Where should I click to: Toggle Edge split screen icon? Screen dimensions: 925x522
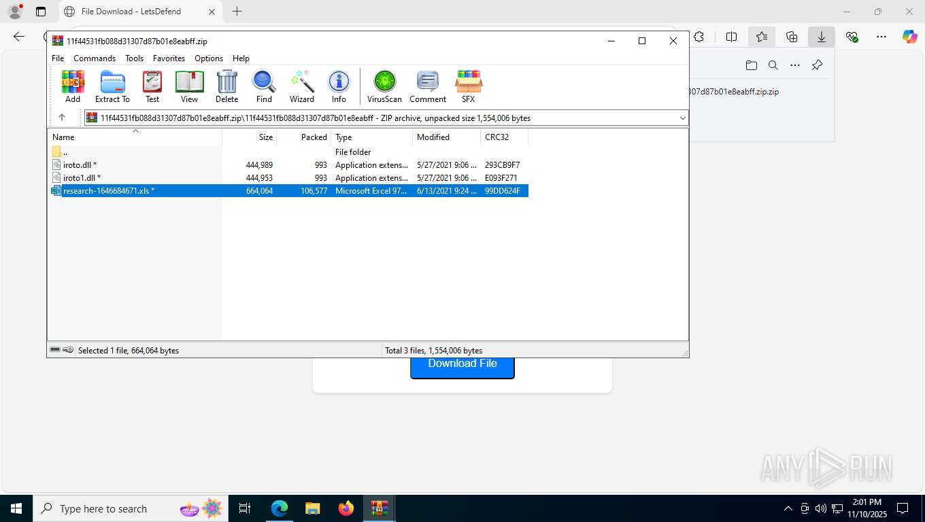click(732, 37)
